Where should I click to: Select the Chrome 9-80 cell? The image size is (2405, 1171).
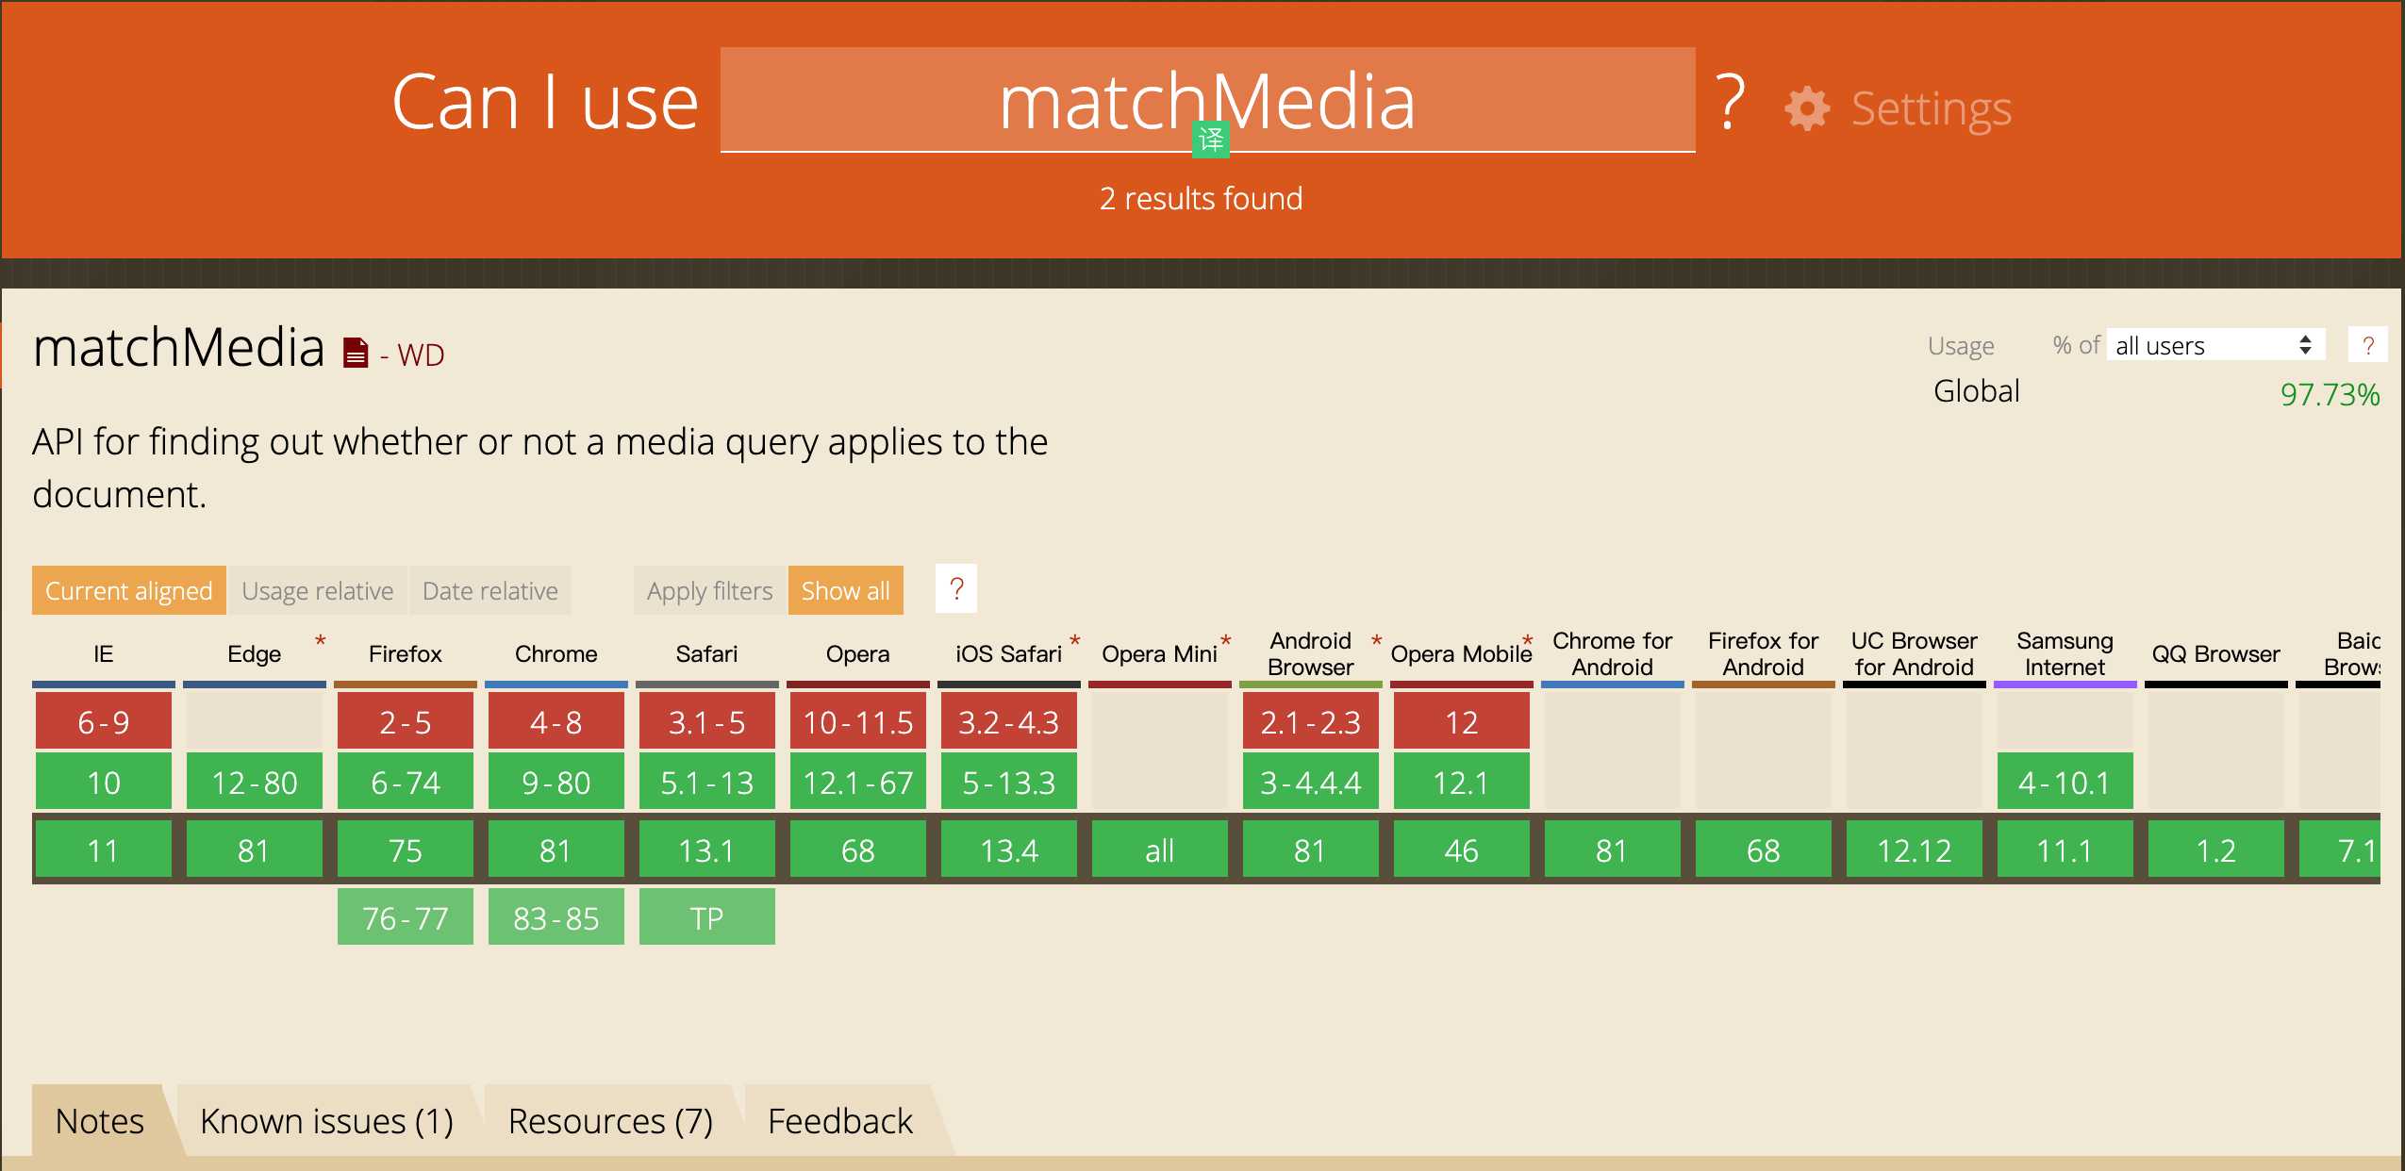click(x=556, y=782)
